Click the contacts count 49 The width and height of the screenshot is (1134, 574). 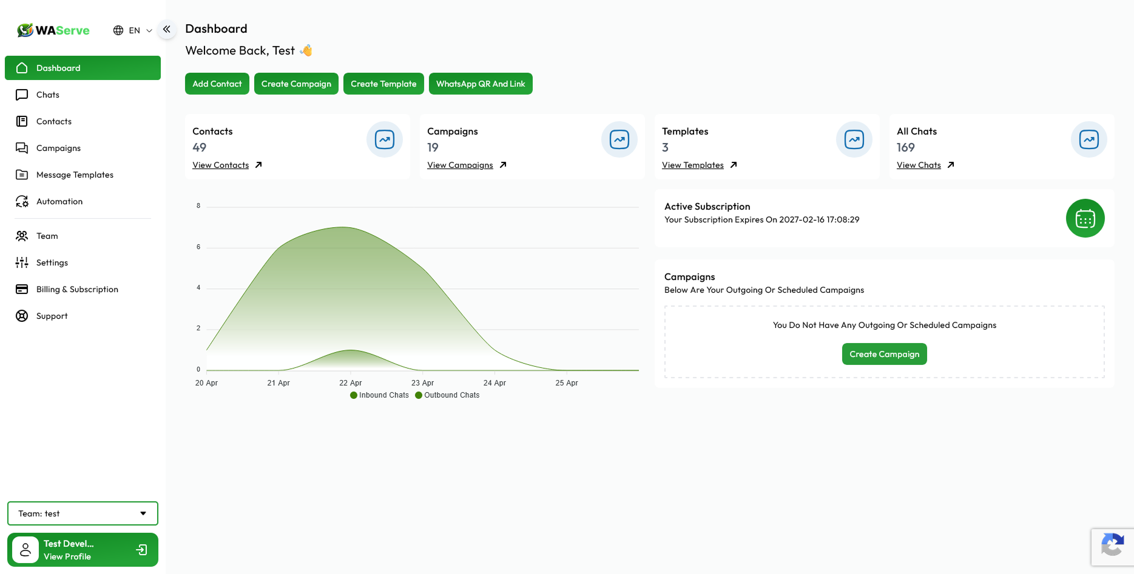(x=200, y=147)
